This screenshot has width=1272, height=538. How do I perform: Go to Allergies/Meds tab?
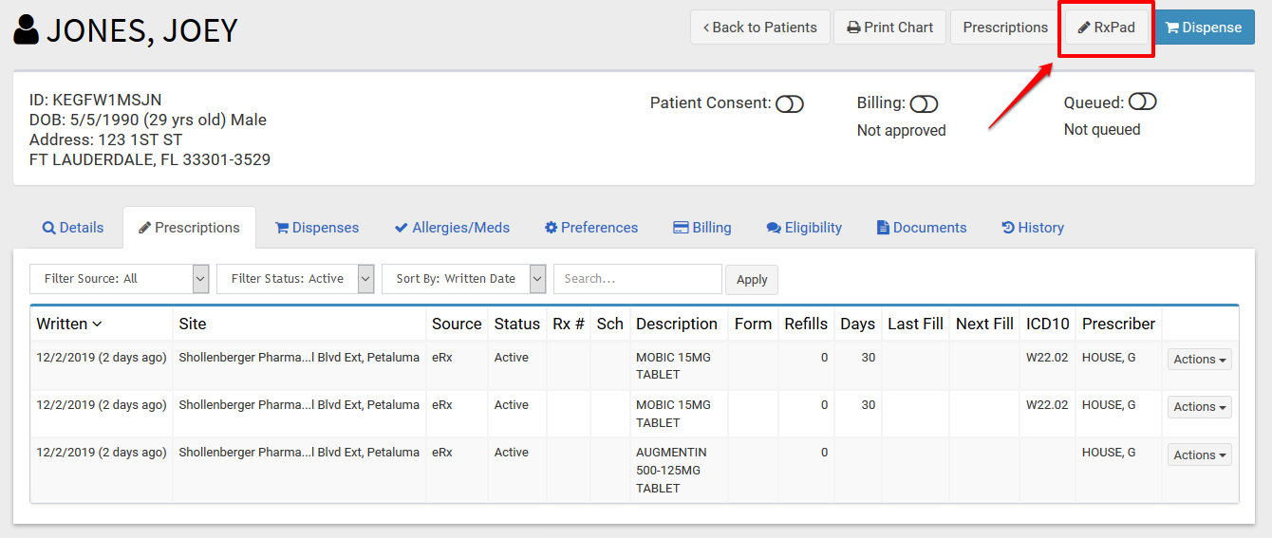coord(452,228)
